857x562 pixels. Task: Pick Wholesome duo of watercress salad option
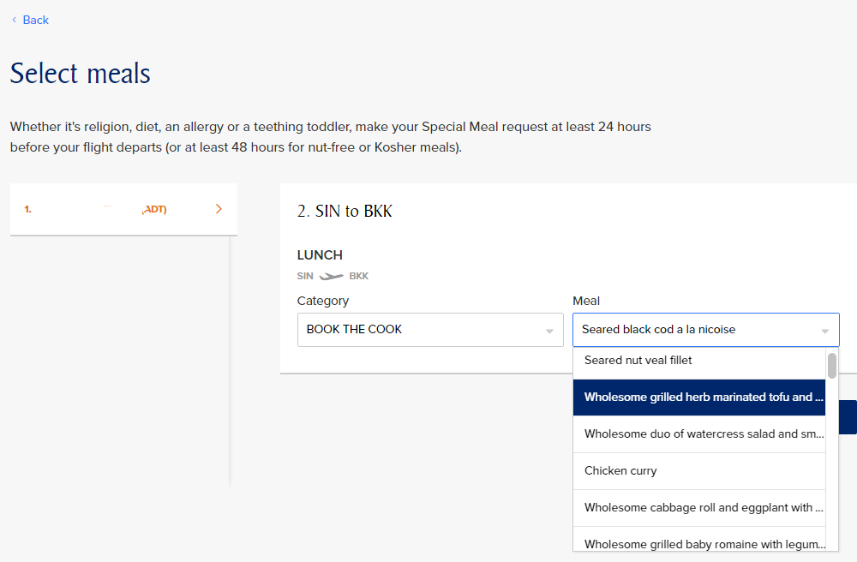tap(699, 434)
